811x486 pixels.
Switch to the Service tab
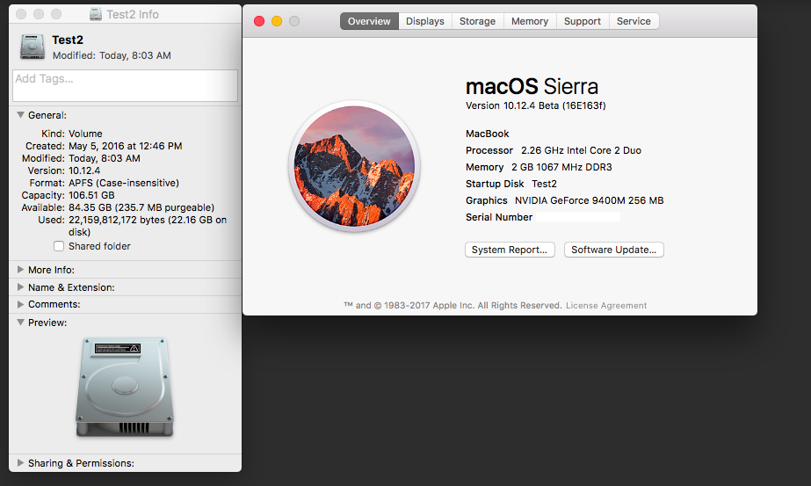[x=634, y=21]
